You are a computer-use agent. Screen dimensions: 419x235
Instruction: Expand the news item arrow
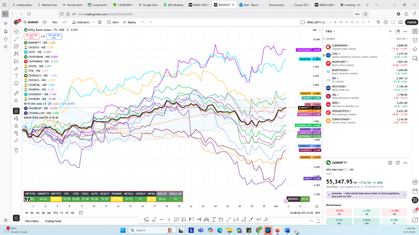(x=404, y=195)
